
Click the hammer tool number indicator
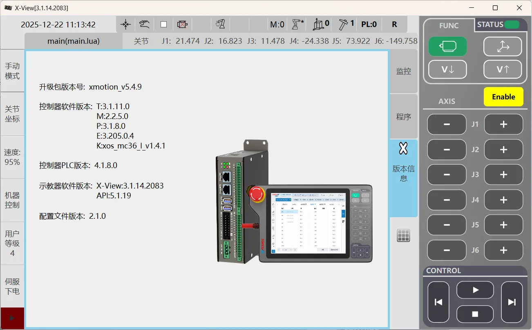tap(346, 25)
